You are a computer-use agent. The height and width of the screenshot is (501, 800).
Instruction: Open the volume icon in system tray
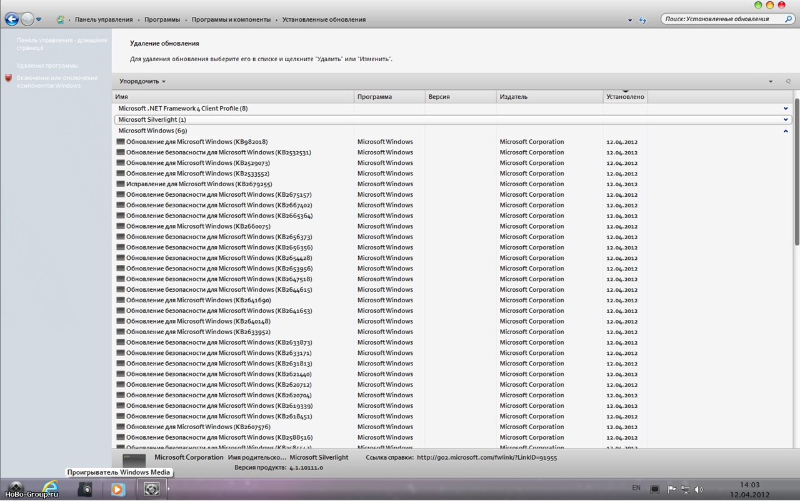pyautogui.click(x=698, y=490)
